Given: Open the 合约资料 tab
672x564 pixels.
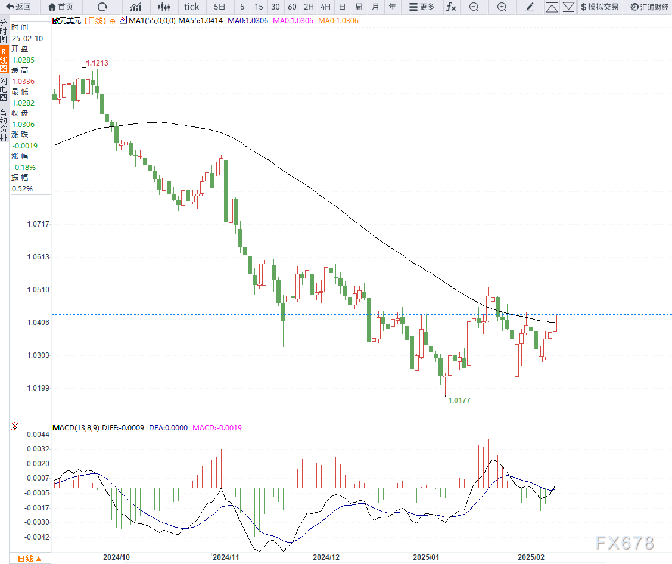Looking at the screenshot, I should (x=6, y=128).
